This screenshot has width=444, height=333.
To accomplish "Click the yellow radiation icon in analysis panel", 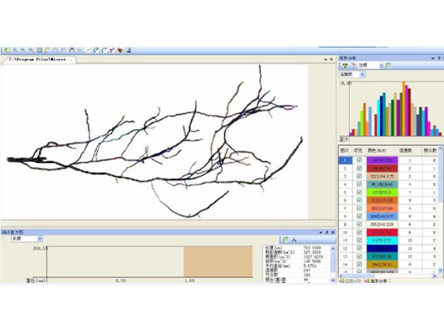I will point(344,65).
